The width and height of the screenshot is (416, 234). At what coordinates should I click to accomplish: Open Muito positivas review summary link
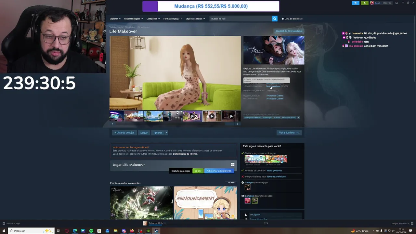coord(273,86)
